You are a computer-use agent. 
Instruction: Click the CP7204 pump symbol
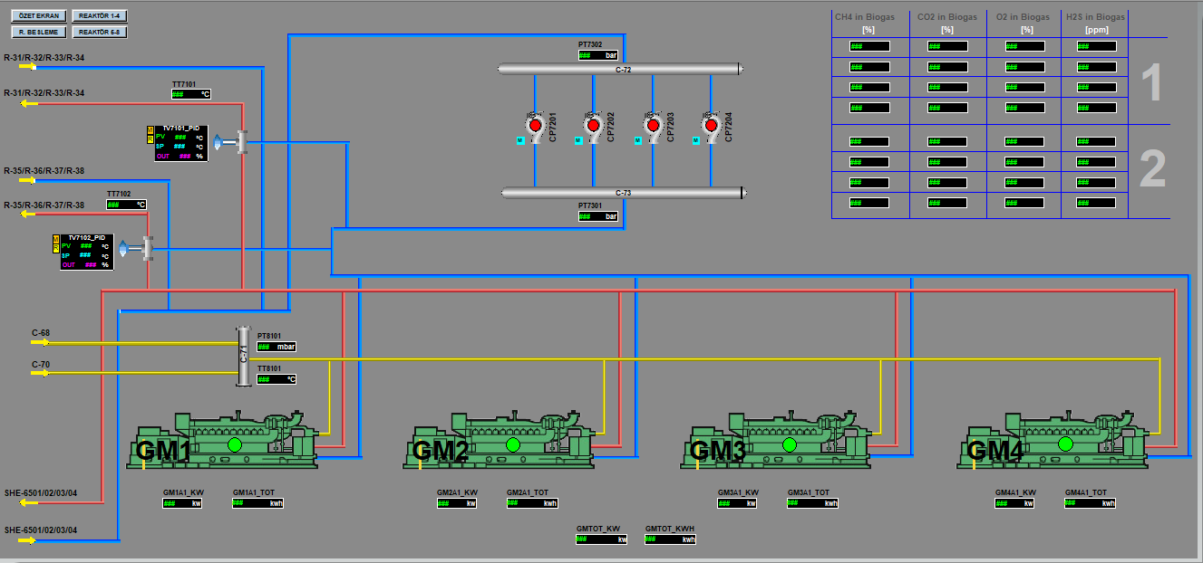(x=710, y=125)
